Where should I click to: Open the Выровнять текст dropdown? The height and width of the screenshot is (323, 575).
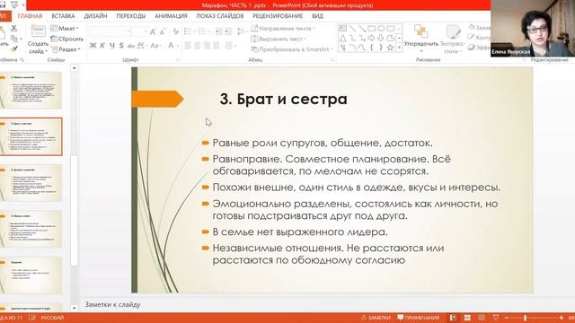coord(279,39)
